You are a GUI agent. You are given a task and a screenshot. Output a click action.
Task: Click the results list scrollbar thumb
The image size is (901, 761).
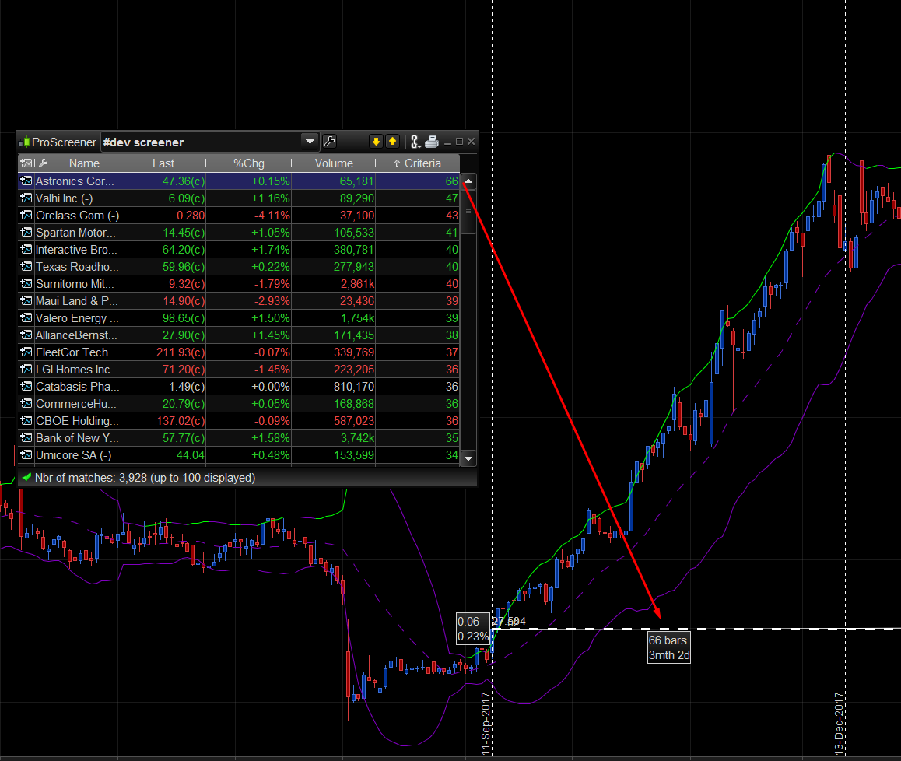[468, 212]
